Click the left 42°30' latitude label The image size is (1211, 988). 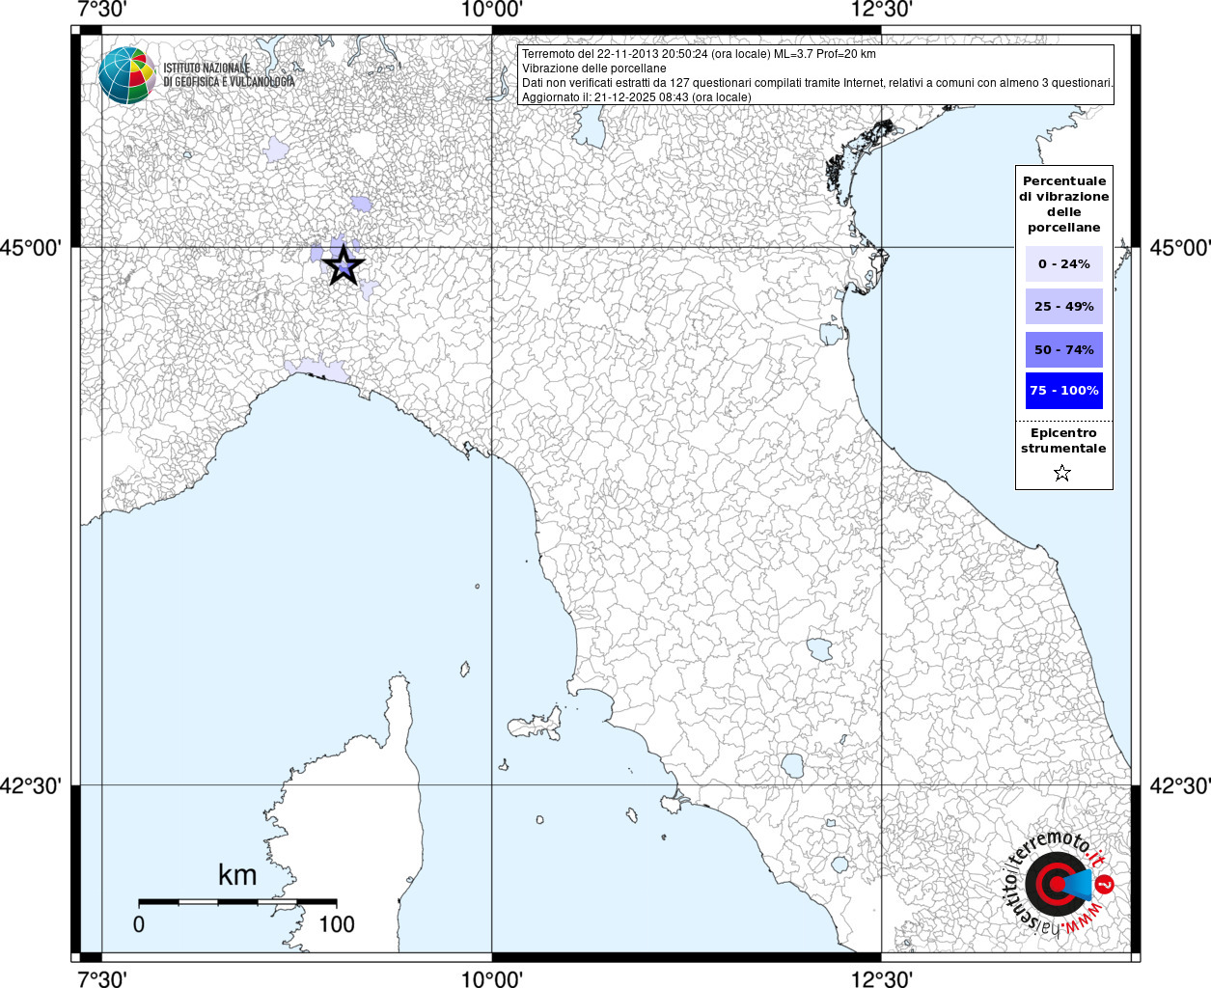click(x=30, y=786)
